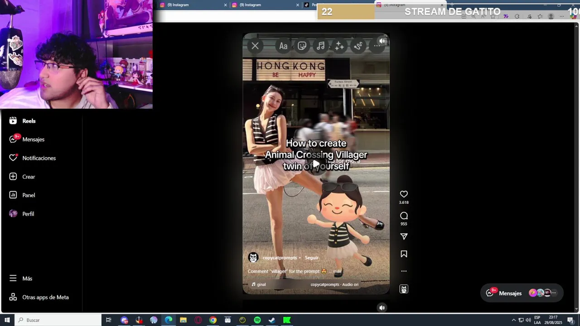This screenshot has height=326, width=580.
Task: Play the paused reel video
Action: pos(316,164)
